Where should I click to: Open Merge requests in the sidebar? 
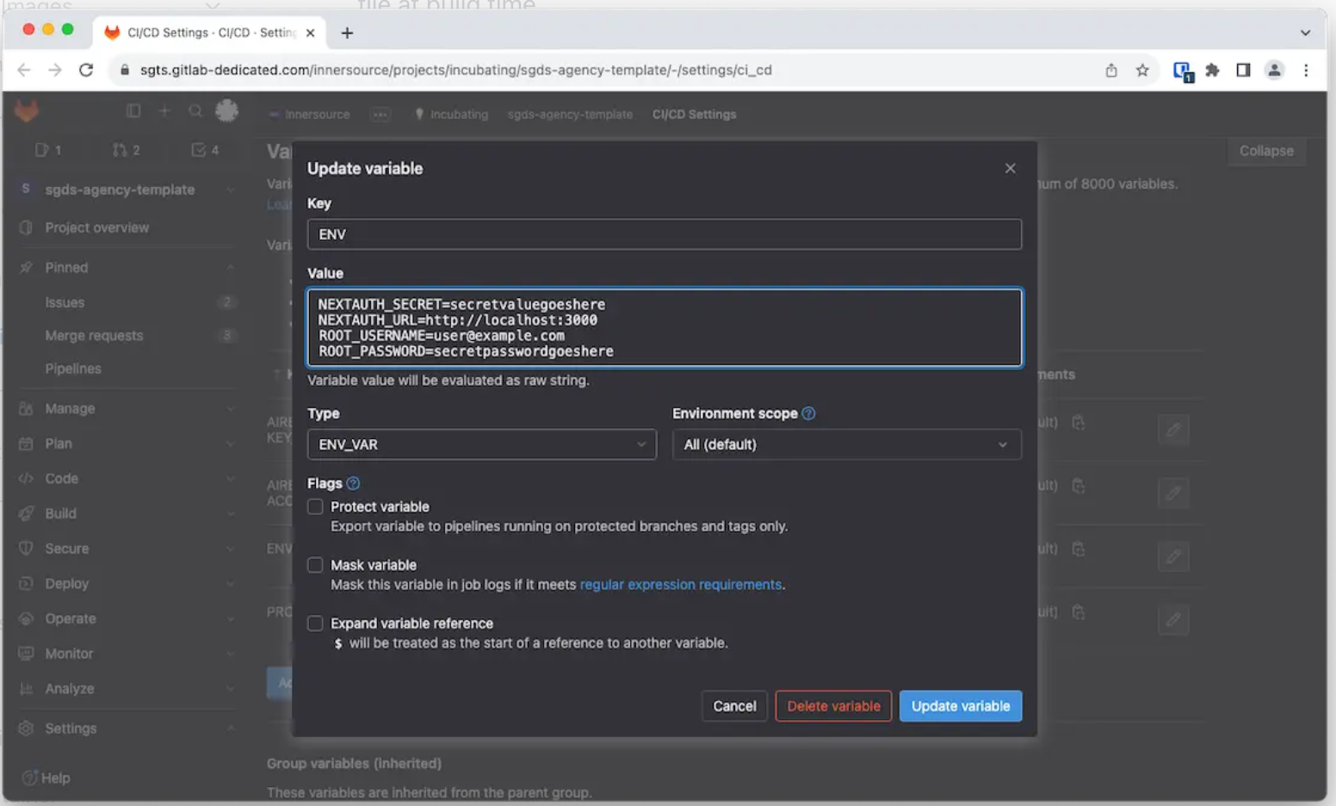point(94,336)
